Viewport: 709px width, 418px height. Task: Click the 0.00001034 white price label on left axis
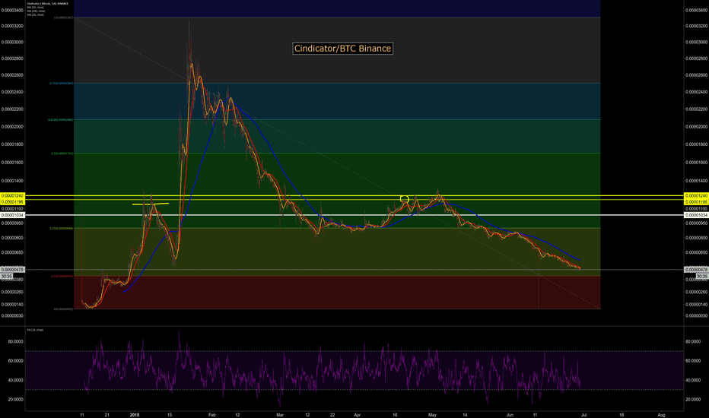pos(12,215)
